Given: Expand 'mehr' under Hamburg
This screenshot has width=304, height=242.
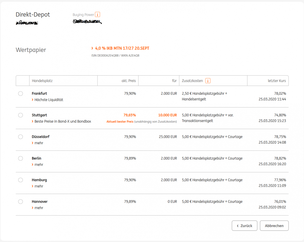Looking at the screenshot, I should [39, 186].
